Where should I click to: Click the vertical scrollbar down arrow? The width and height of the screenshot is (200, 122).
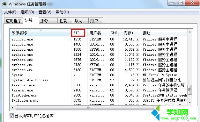pyautogui.click(x=190, y=102)
